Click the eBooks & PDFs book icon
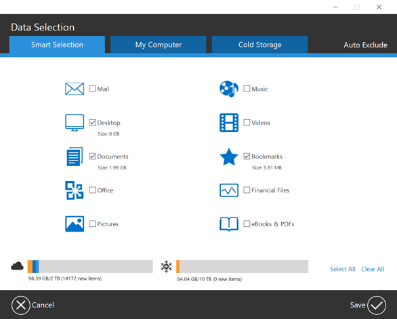 point(229,224)
